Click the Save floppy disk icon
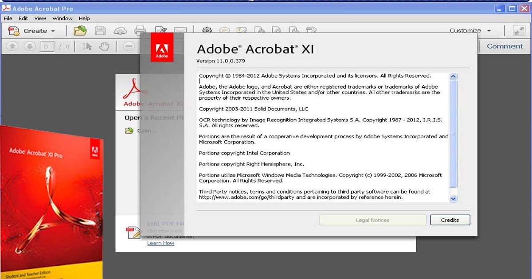 (x=100, y=31)
